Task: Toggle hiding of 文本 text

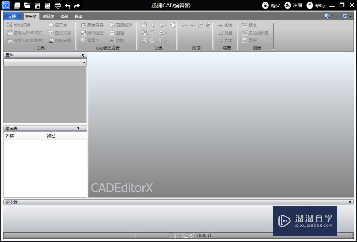Action: [x=225, y=41]
